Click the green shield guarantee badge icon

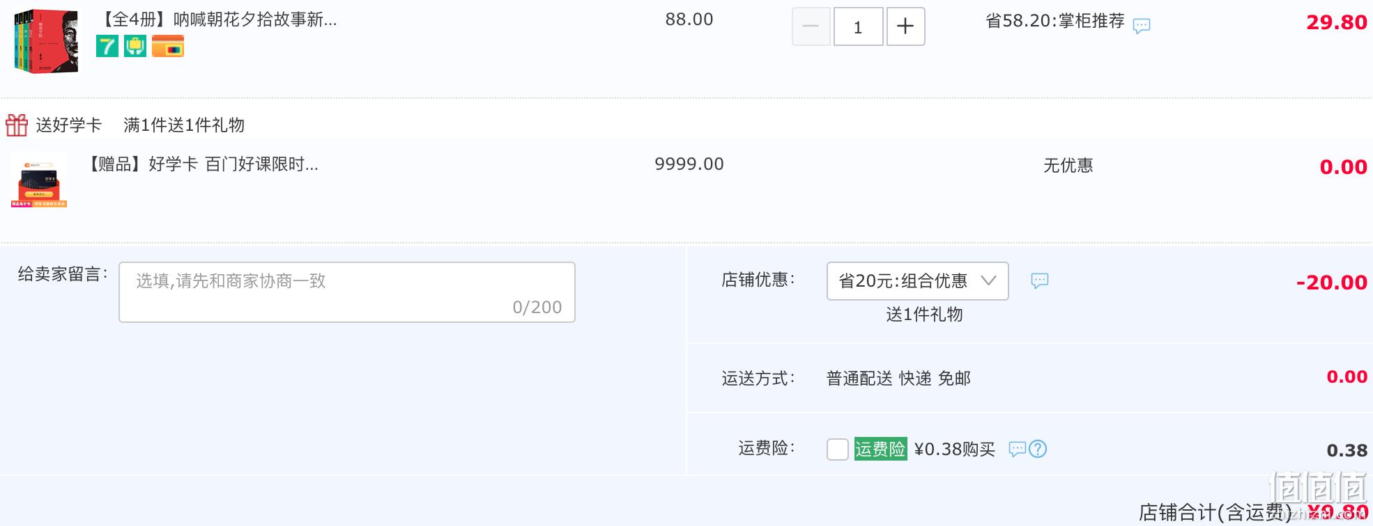coord(135,47)
